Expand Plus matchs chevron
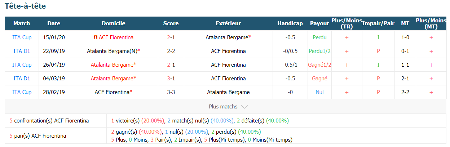 244,107
